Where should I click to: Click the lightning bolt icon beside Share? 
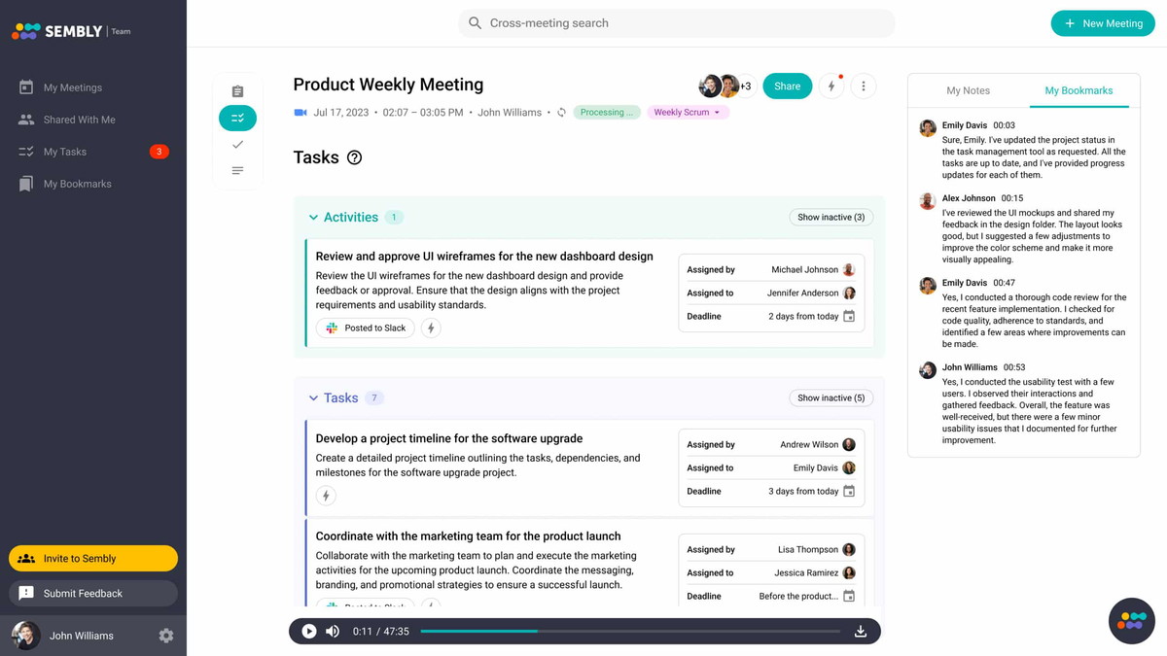coord(831,86)
